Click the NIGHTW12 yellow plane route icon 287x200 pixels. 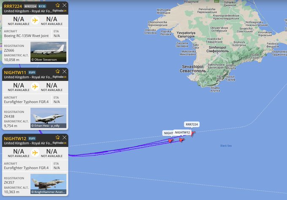tap(35, 152)
